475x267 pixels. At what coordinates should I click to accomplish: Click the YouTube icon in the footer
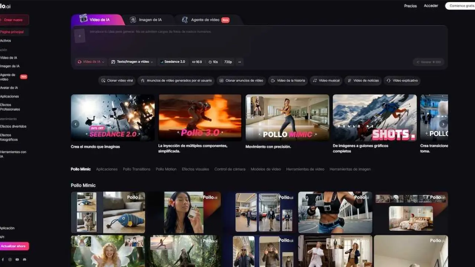pos(17,260)
